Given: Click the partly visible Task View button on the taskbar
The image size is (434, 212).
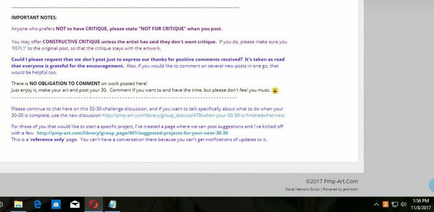Looking at the screenshot, I should click(1, 204).
